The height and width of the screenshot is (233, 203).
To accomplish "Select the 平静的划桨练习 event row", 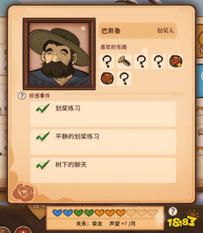I will [103, 142].
